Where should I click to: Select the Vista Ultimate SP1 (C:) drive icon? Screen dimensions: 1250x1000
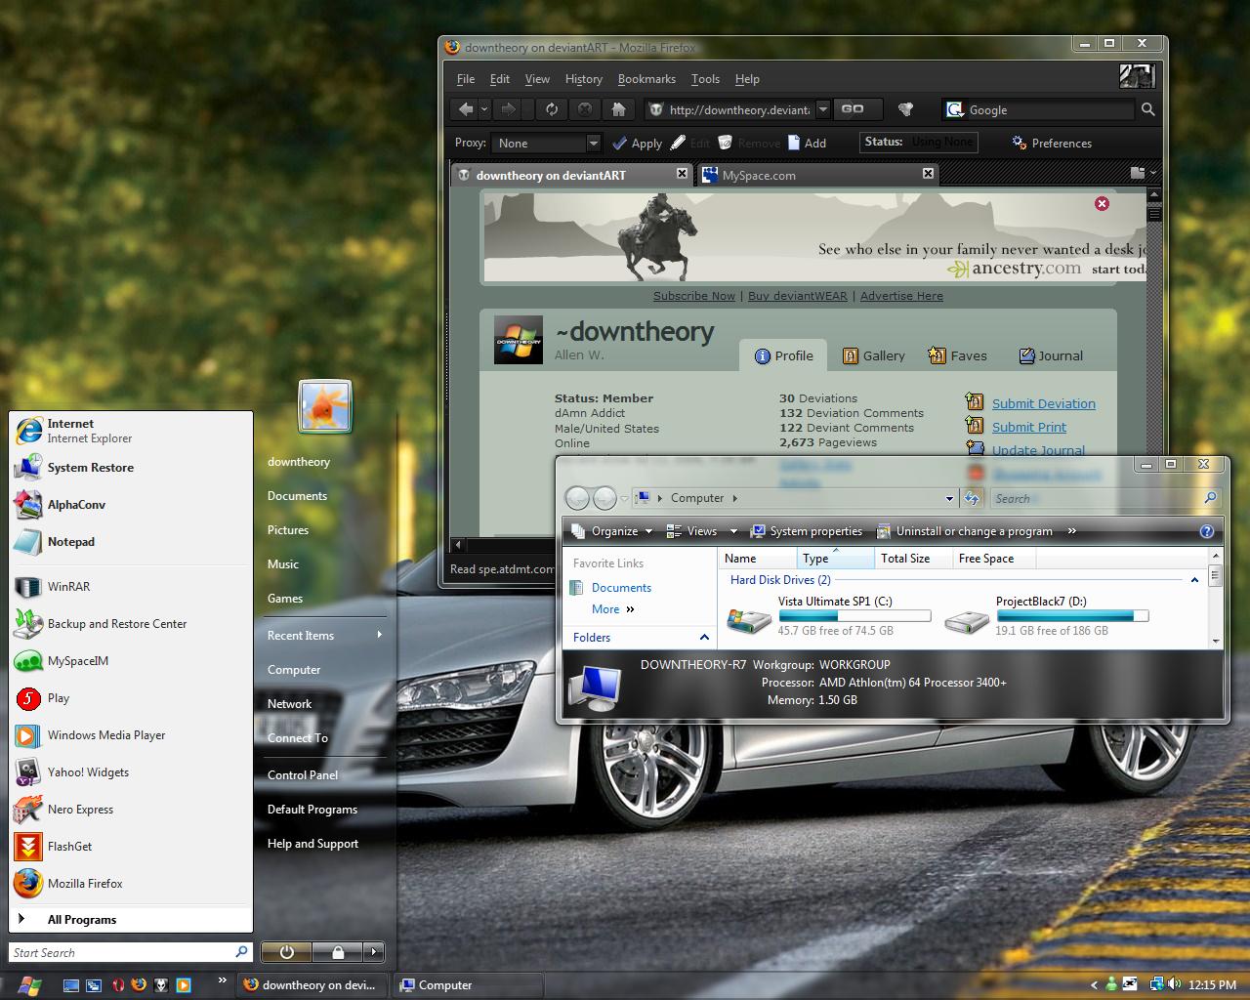[749, 619]
